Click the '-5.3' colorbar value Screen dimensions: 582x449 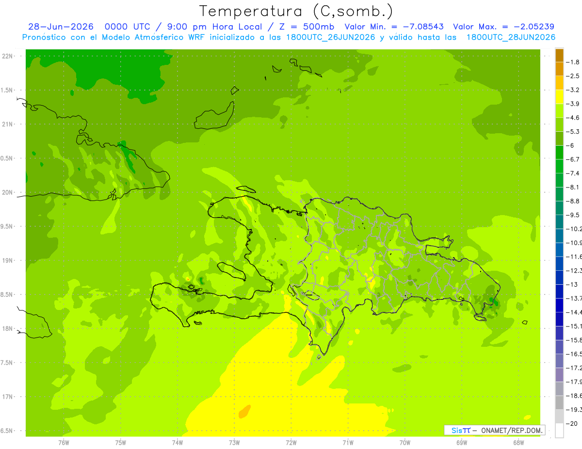573,131
